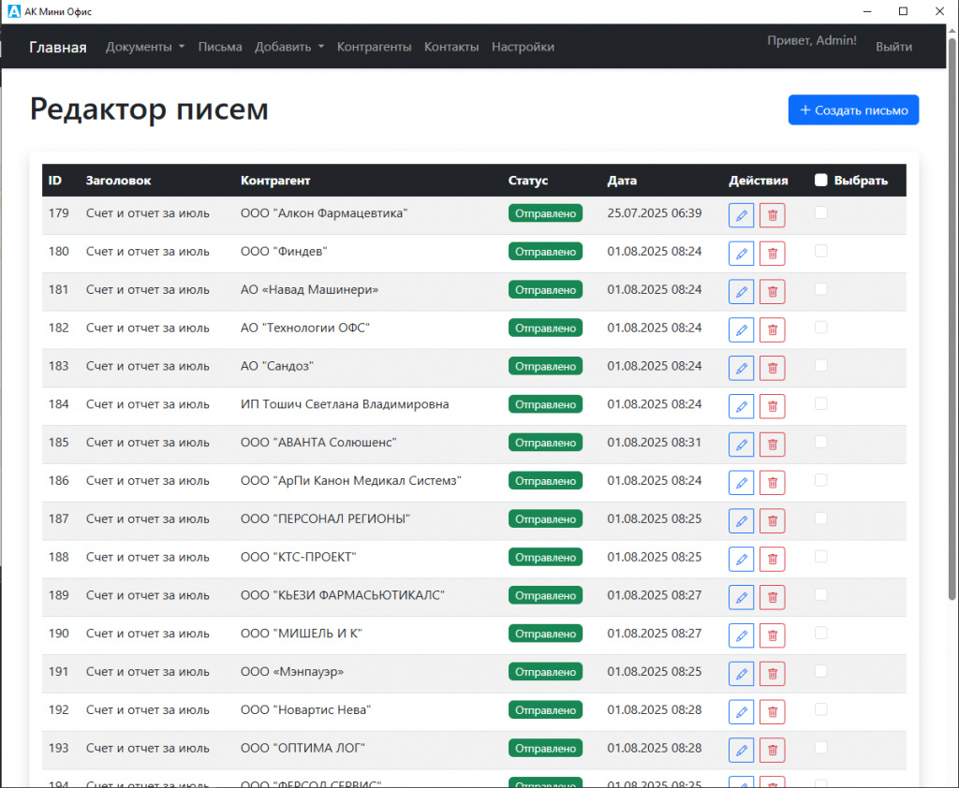Screen dimensions: 959x788
Task: Delete the letter for ООО "Финдев"
Action: click(772, 253)
